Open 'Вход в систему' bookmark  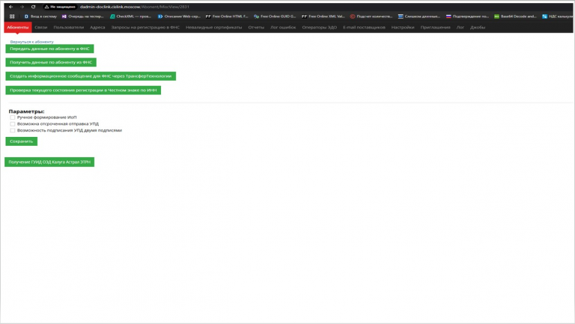[x=40, y=16]
